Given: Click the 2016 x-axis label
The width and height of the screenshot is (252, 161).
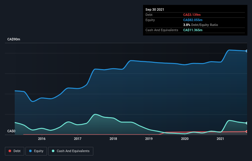Looking at the screenshot, I should [x=42, y=139].
